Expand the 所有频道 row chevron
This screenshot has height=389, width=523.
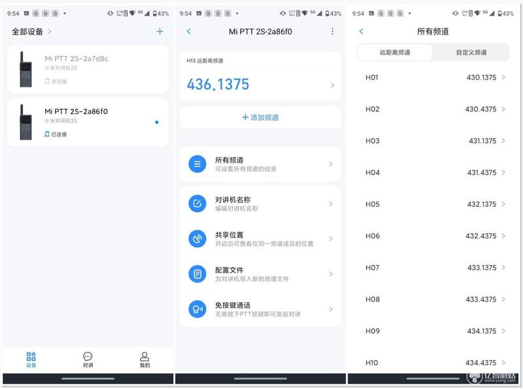pos(331,164)
